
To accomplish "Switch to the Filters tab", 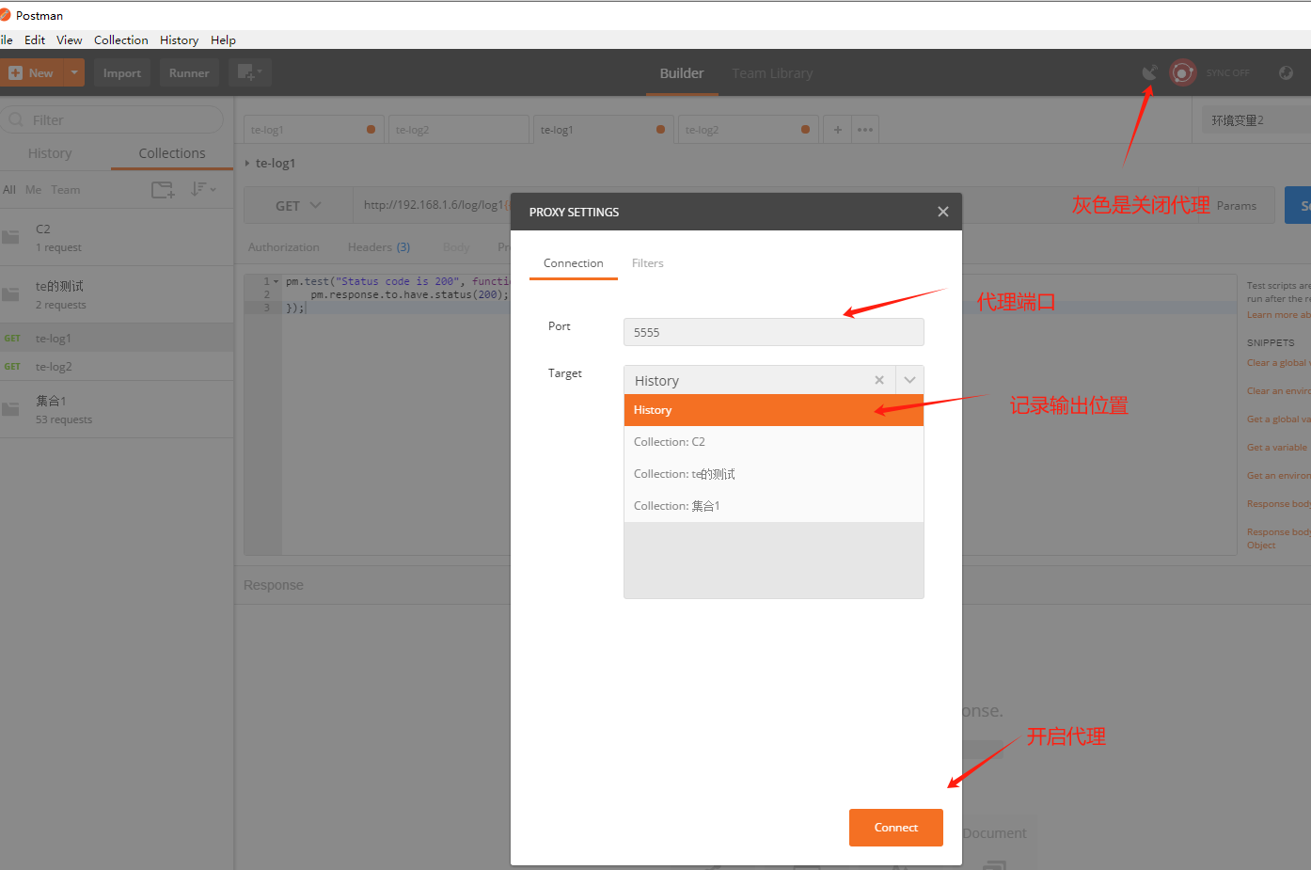I will (x=648, y=263).
